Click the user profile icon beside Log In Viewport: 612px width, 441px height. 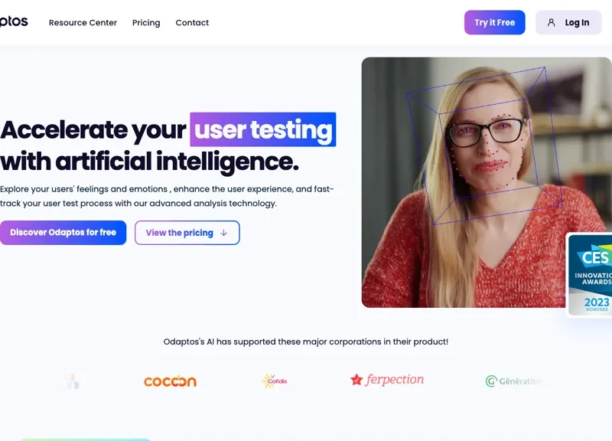(x=551, y=23)
